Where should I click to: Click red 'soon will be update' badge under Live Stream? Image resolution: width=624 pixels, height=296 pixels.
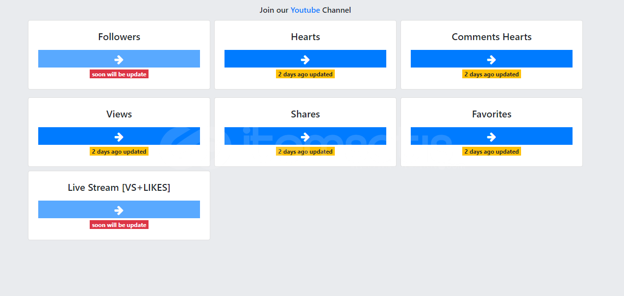point(119,225)
